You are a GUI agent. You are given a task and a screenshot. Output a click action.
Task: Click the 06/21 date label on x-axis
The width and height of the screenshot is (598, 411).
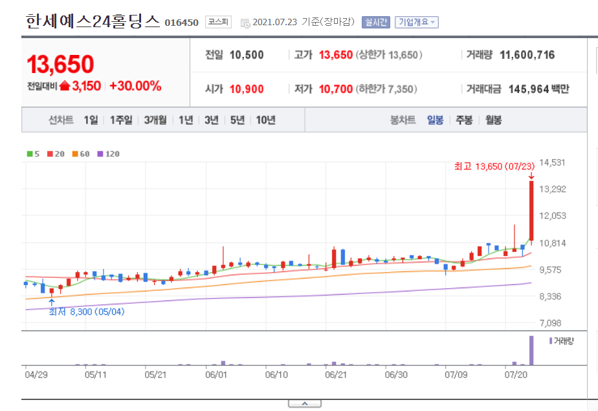[336, 375]
